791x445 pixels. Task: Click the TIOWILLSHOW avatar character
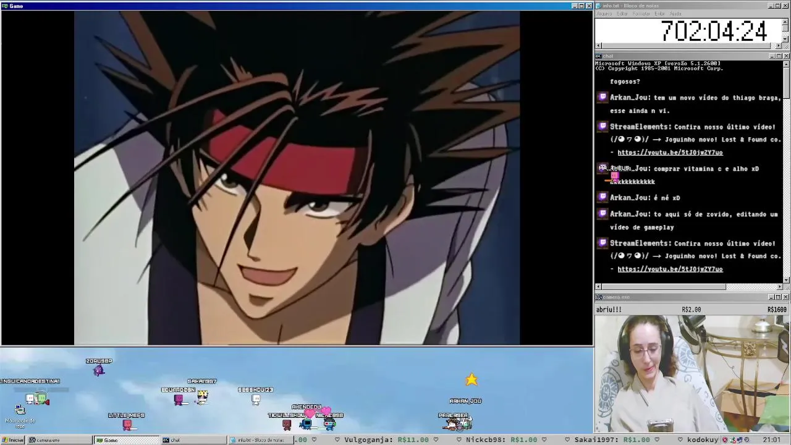point(287,425)
